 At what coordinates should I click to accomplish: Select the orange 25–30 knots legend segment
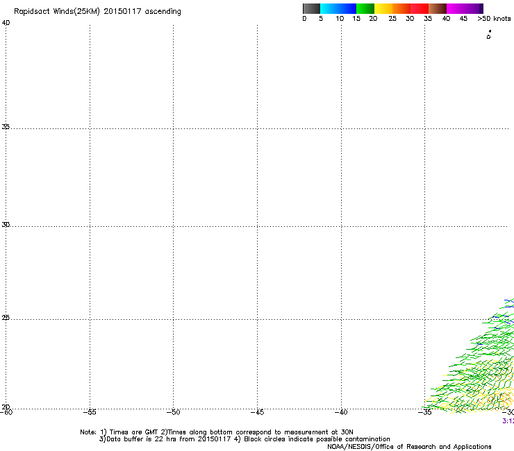401,8
